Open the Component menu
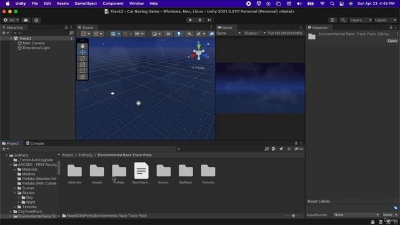Screen dimensions: 400x225 (113, 4)
